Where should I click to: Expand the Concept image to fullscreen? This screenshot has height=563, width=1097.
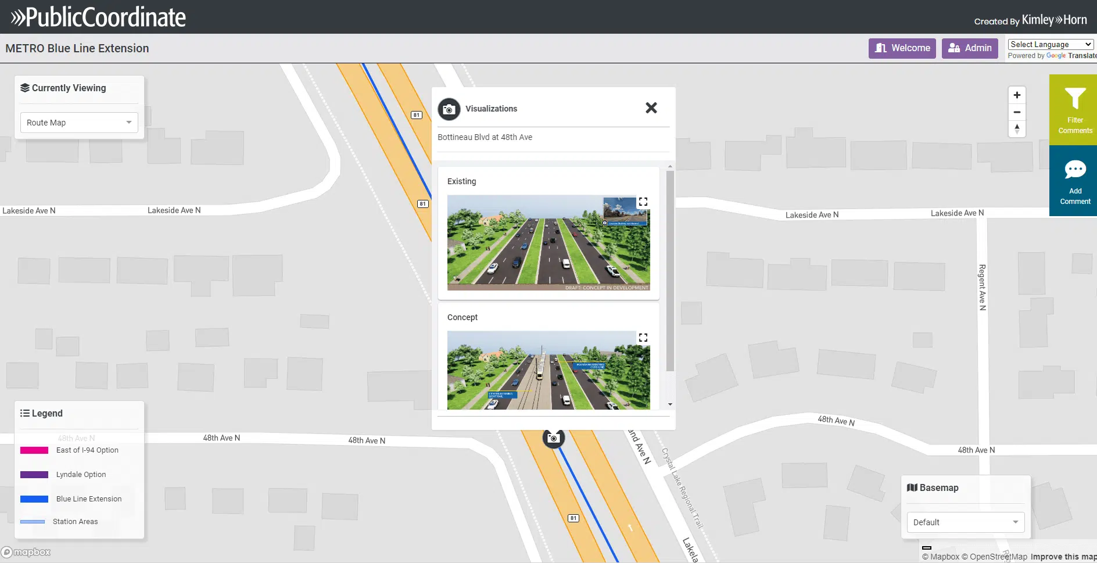point(643,338)
